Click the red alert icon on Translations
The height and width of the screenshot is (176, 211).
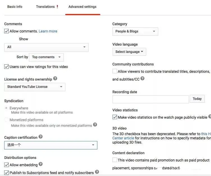(x=58, y=7)
